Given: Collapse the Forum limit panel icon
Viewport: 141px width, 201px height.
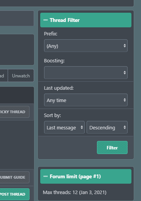Looking at the screenshot, I should click(x=46, y=176).
